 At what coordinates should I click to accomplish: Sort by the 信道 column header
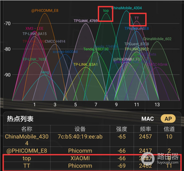(169, 129)
